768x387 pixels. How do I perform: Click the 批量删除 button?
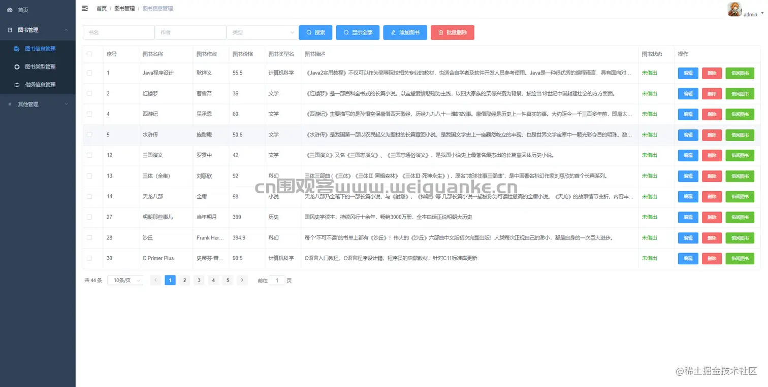[x=453, y=32]
